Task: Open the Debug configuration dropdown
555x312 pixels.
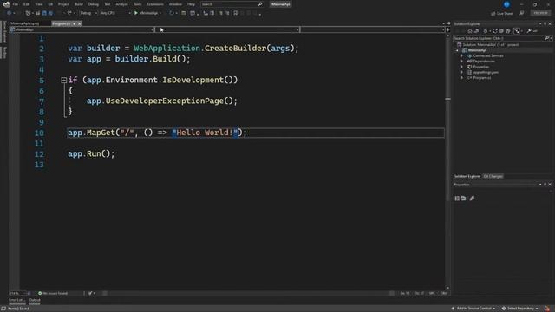Action: point(88,13)
